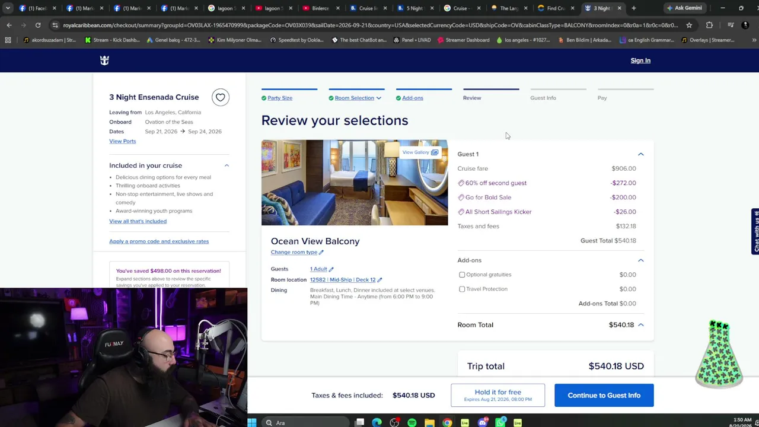Click the pencil icon beside Change room type
The height and width of the screenshot is (427, 759).
click(x=321, y=253)
